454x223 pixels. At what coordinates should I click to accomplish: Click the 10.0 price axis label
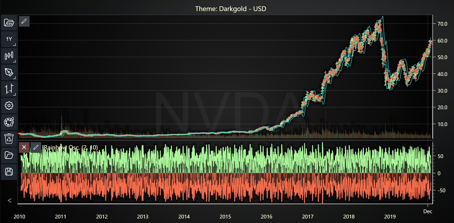442,124
